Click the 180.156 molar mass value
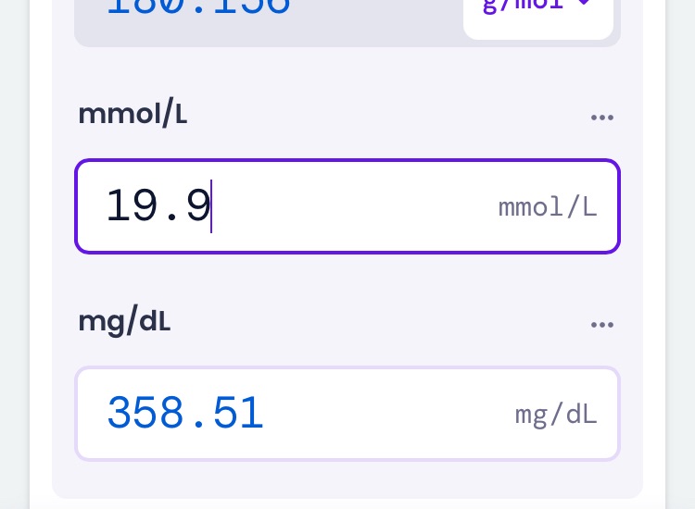Screen dimensions: 695x509 199,6
